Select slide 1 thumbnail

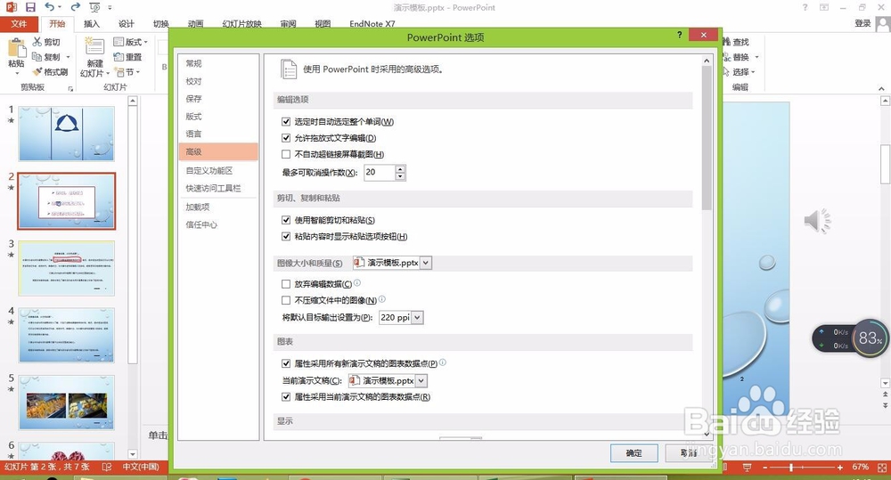[x=67, y=134]
